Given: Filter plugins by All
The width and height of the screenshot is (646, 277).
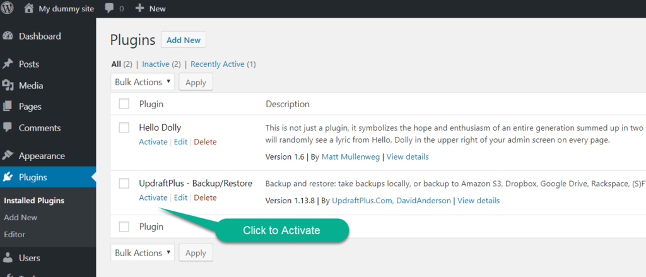Looking at the screenshot, I should (116, 64).
